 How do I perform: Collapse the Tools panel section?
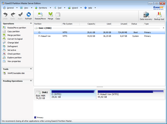pos(31,69)
